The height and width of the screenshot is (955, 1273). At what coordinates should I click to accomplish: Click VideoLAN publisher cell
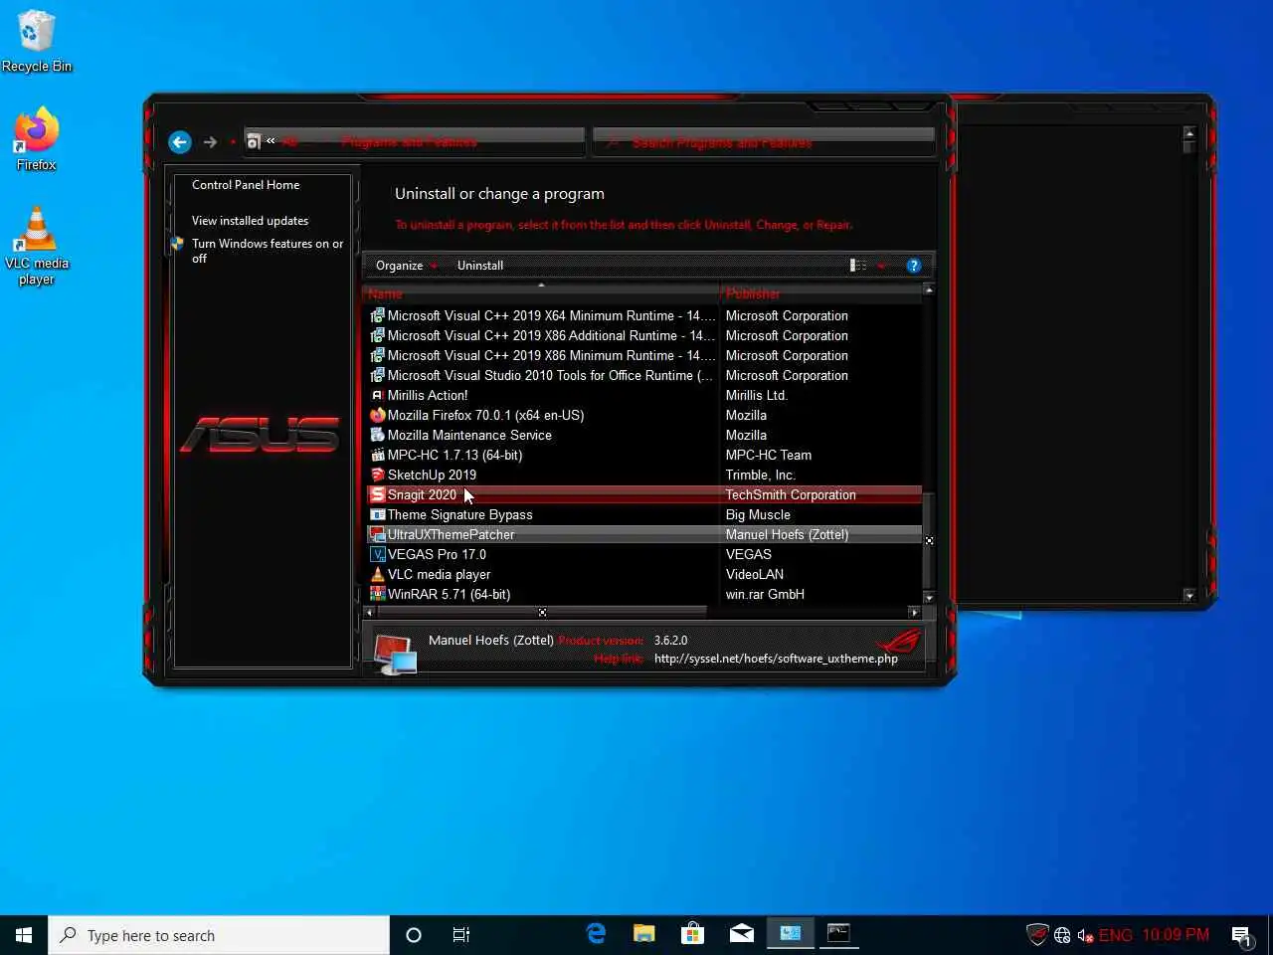(x=754, y=574)
